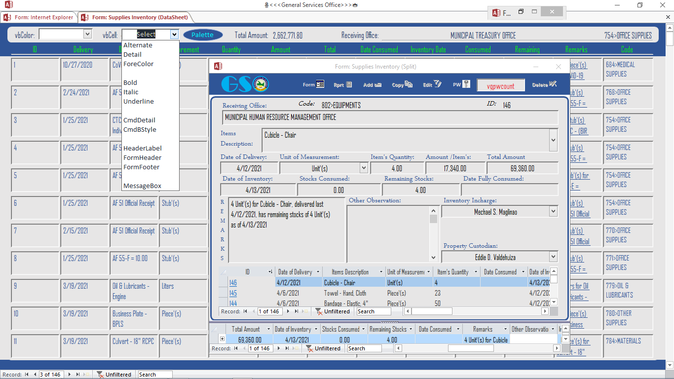
Task: Click the Form icon in the GSO toolbar
Action: (320, 84)
